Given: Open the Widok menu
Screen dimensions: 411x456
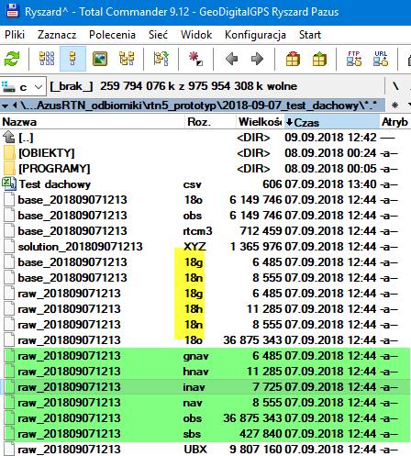Looking at the screenshot, I should [x=196, y=35].
